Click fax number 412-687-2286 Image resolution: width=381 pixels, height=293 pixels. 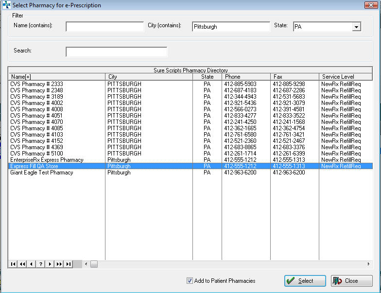tap(289, 90)
